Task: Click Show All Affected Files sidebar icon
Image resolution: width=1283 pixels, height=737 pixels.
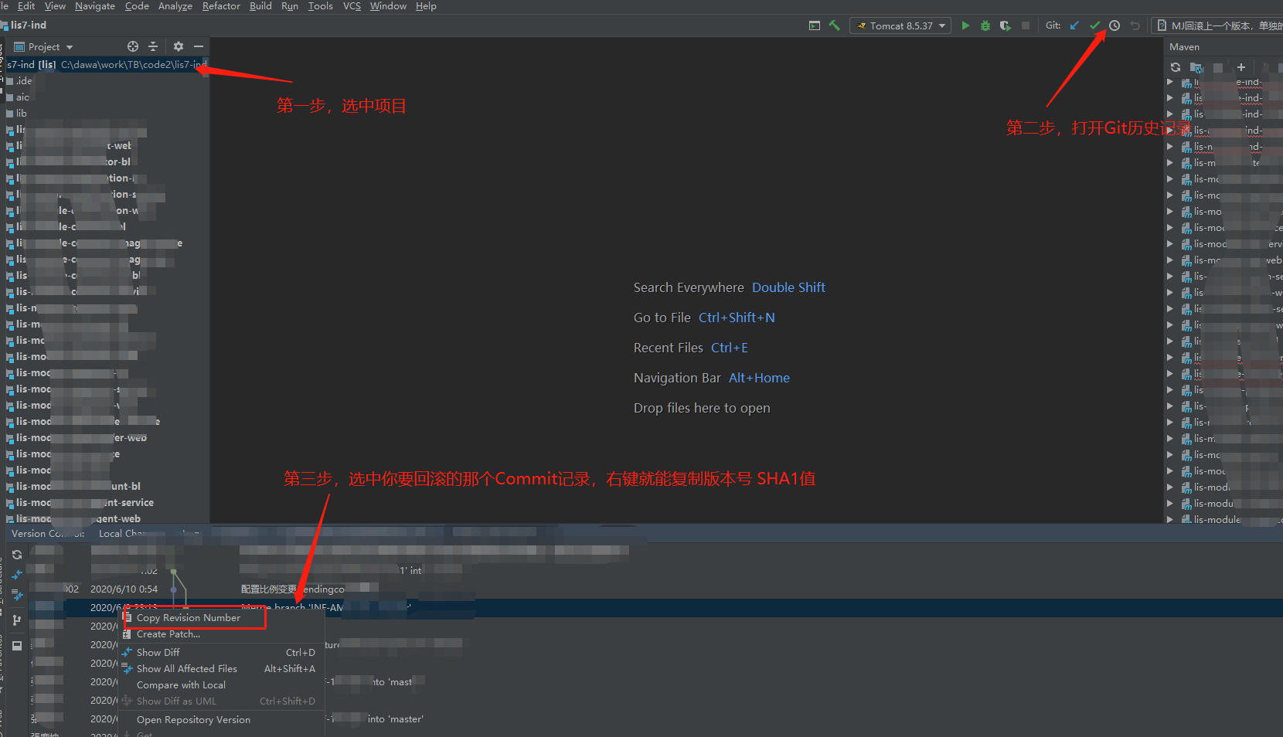Action: 17,595
